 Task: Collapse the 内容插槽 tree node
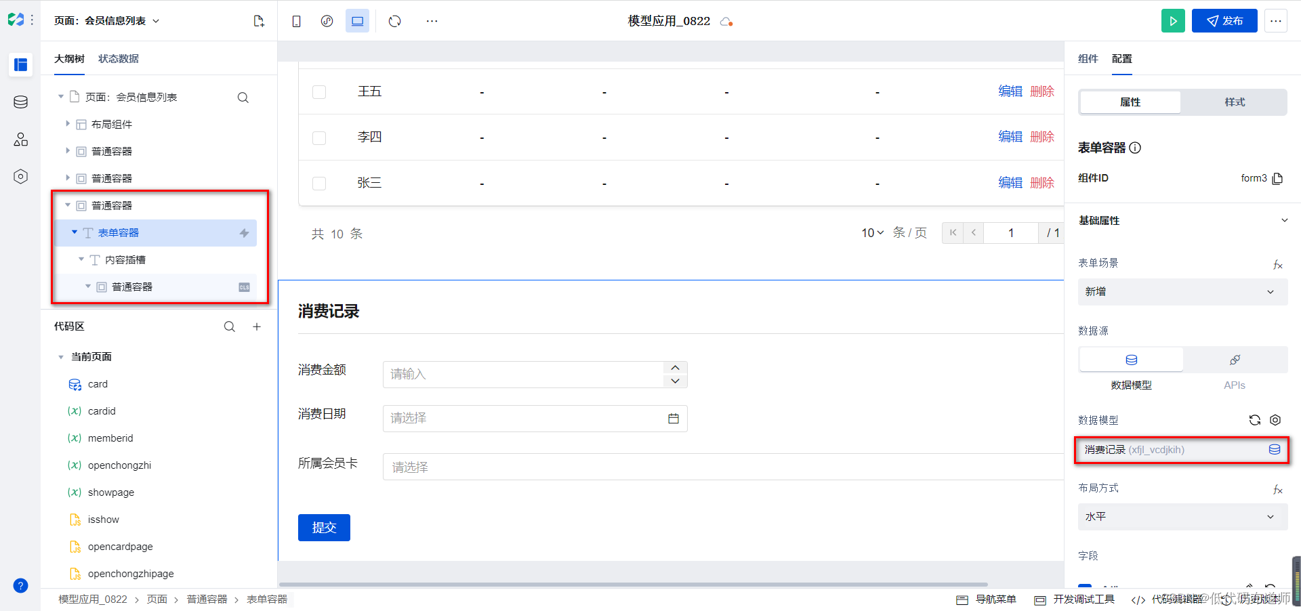click(x=81, y=259)
